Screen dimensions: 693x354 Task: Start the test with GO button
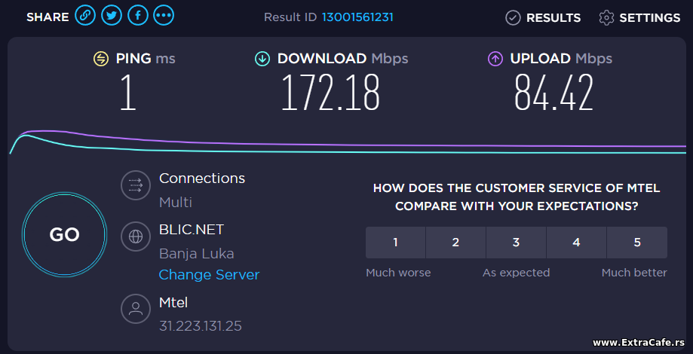point(64,235)
